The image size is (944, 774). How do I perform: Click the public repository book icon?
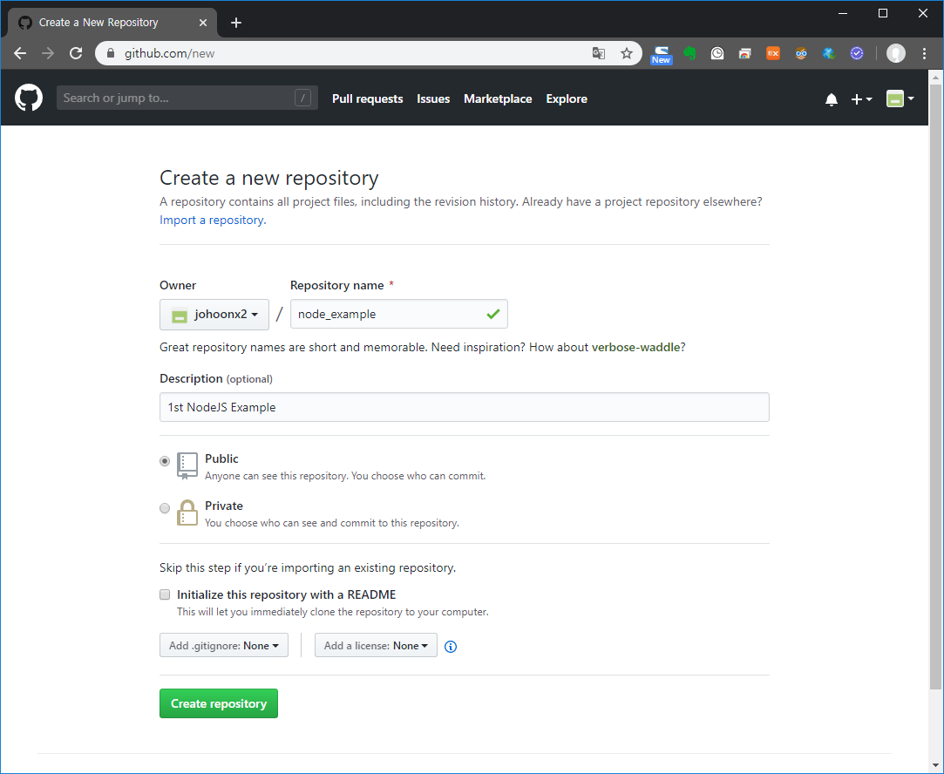187,465
